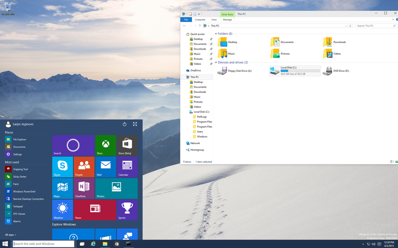Click the Task View taskbar button
Screen dimensions: 398x248
point(82,244)
